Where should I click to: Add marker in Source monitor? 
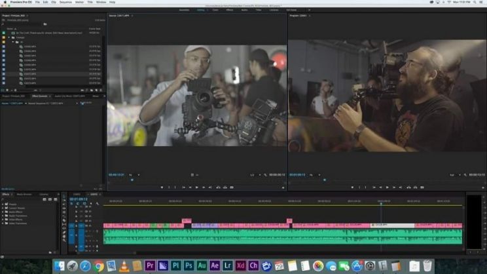point(162,187)
